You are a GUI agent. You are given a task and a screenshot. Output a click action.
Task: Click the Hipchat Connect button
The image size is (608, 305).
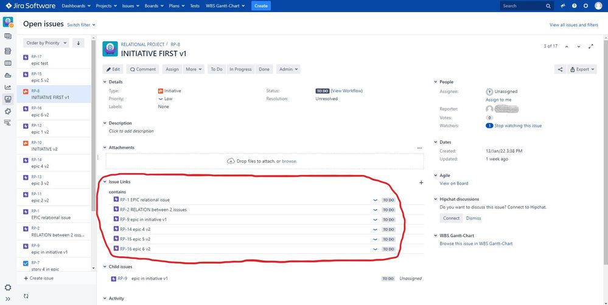451,218
